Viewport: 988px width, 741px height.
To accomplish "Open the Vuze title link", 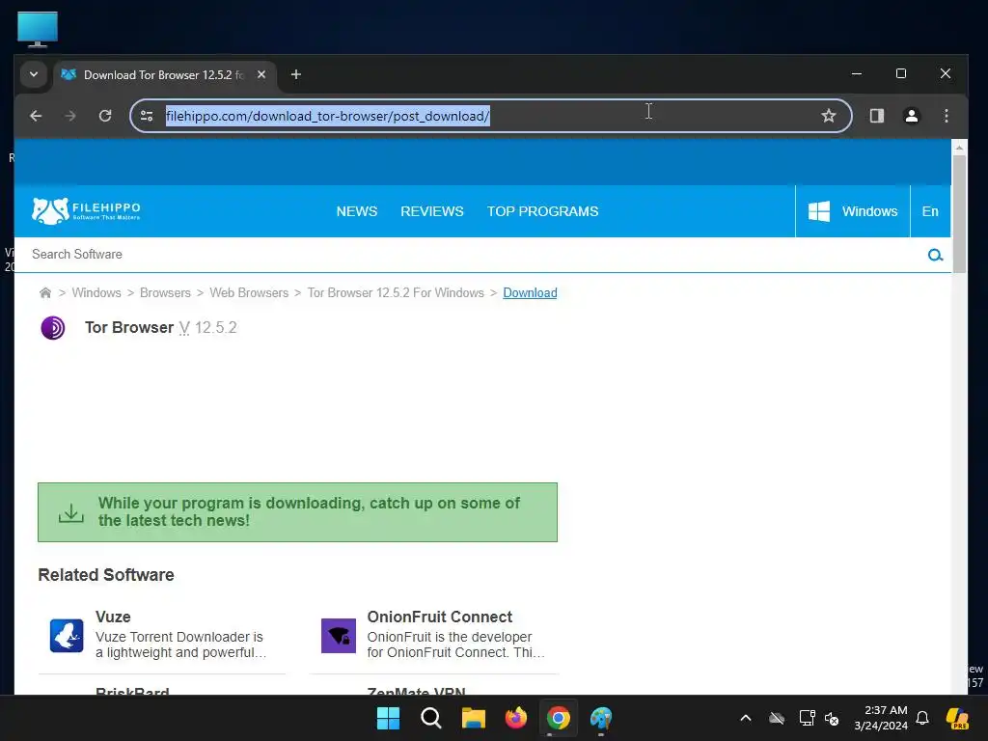I will [x=114, y=617].
